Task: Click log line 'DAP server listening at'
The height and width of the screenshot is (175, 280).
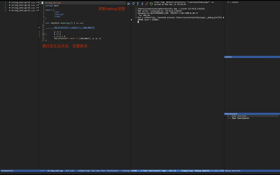Action: click(159, 11)
